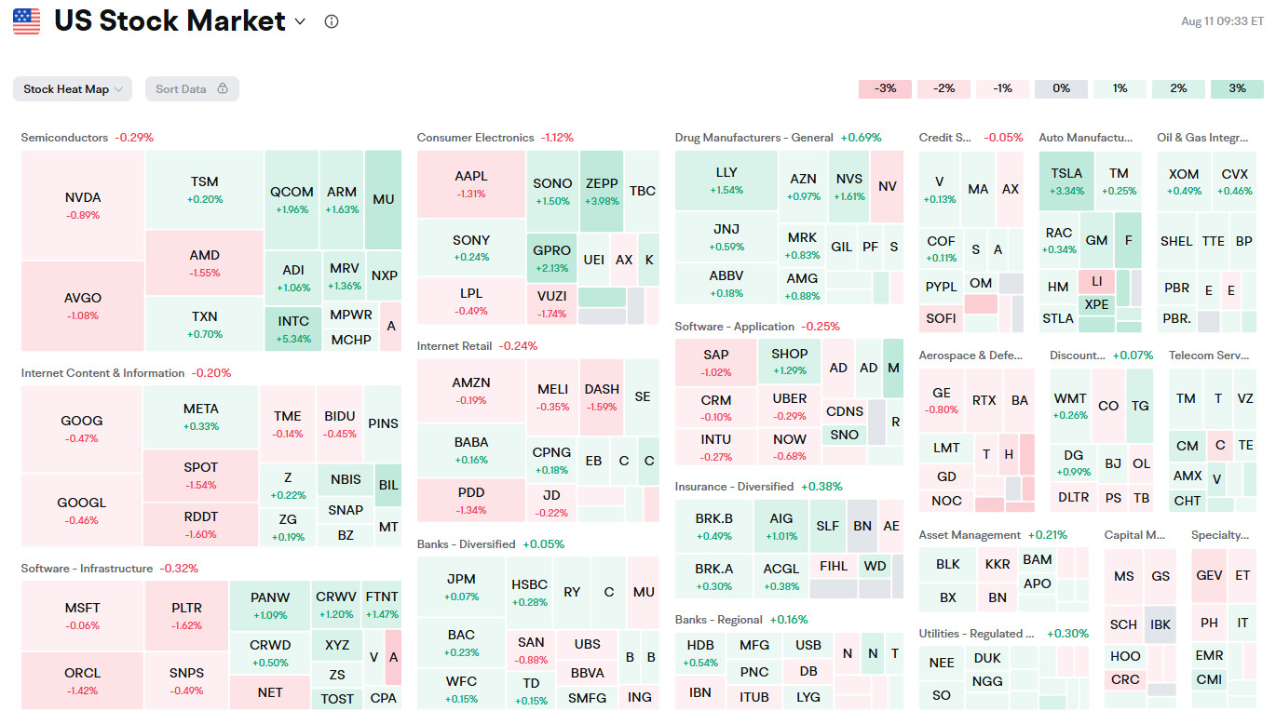The width and height of the screenshot is (1276, 711).
Task: Select the PANW stock tile
Action: pyautogui.click(x=270, y=605)
